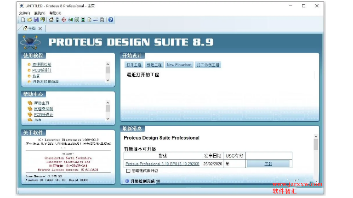Screen dimensions: 353x198
Task: Open the 原理图绘制 help link in 帮助中心
Action: [44, 109]
